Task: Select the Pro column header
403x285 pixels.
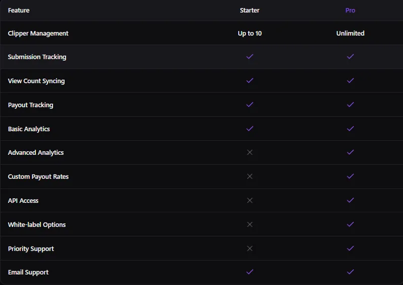Action: 350,10
